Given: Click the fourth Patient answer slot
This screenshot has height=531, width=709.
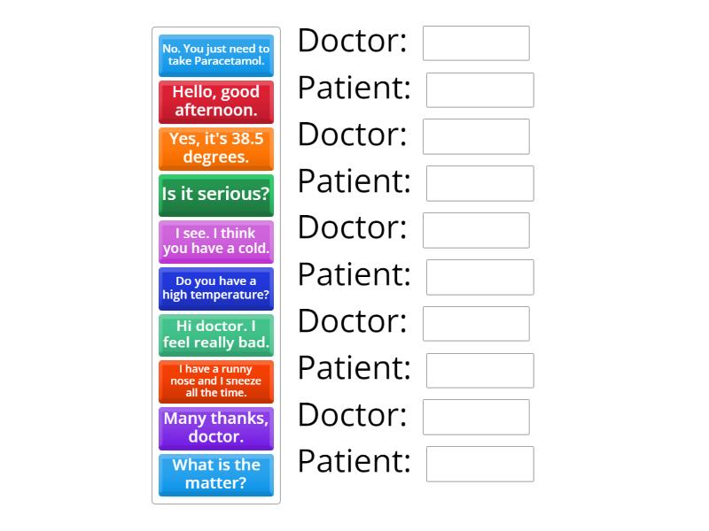Looking at the screenshot, I should pos(479,368).
